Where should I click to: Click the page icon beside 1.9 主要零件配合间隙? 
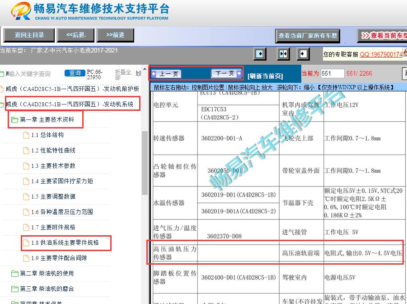tap(26, 258)
